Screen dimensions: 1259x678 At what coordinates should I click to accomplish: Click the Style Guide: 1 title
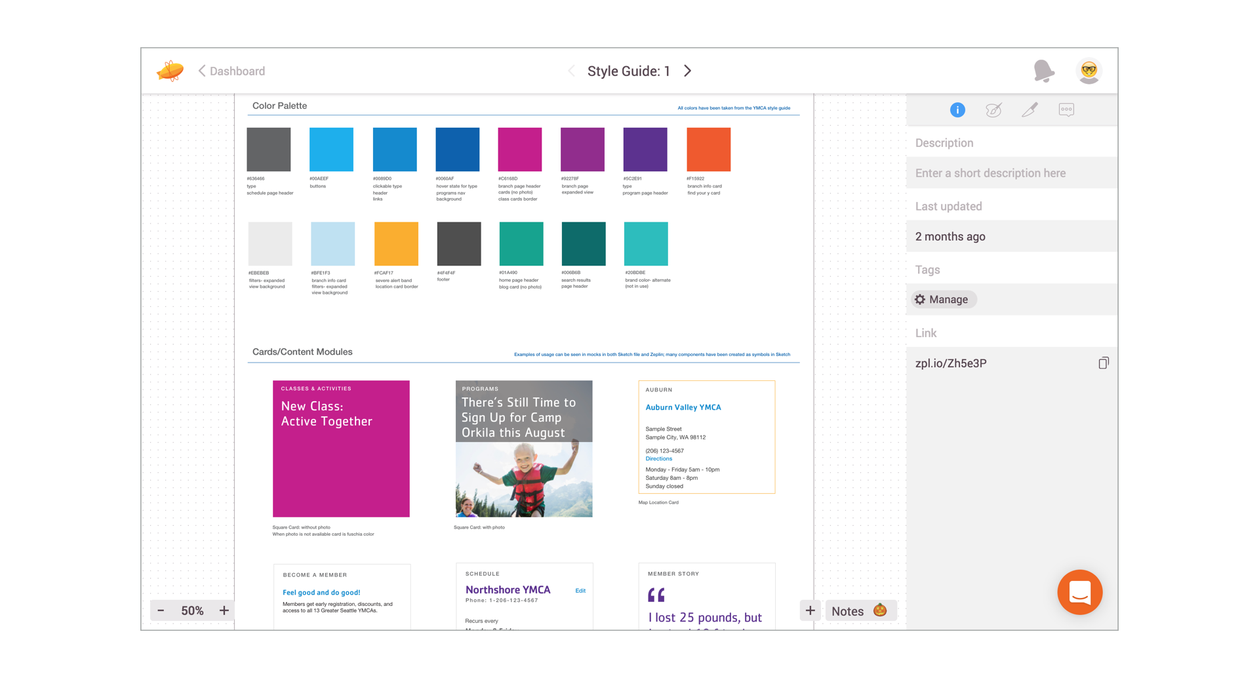tap(629, 71)
